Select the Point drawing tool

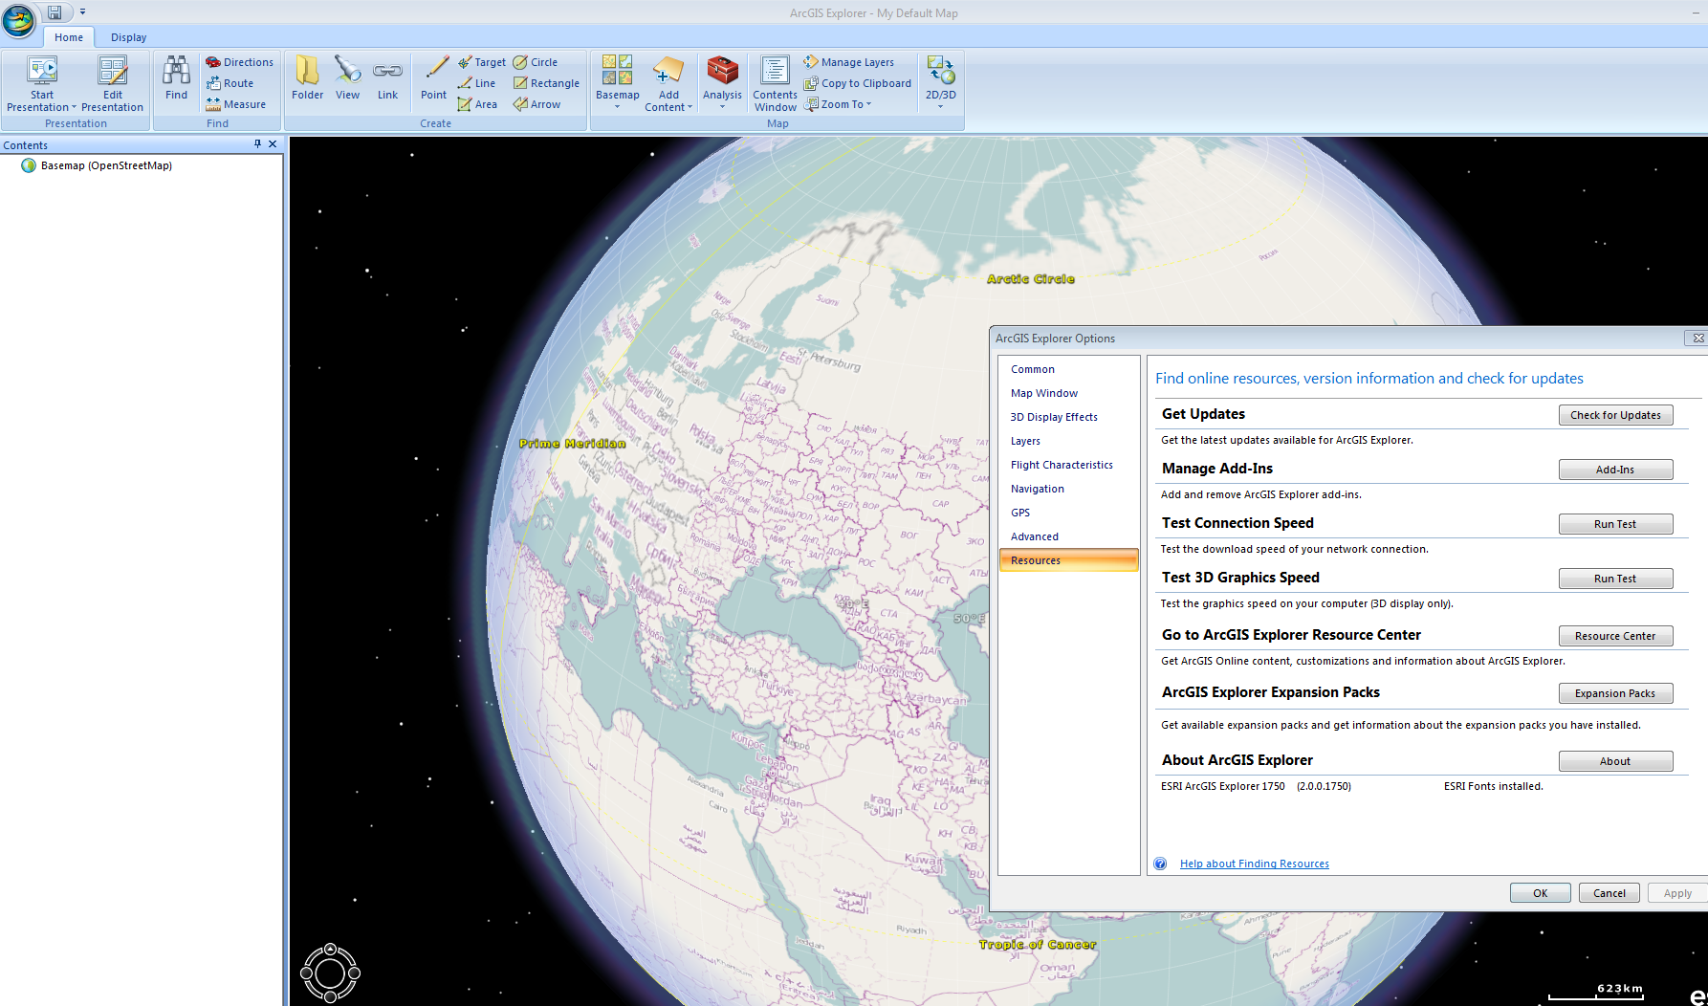433,77
